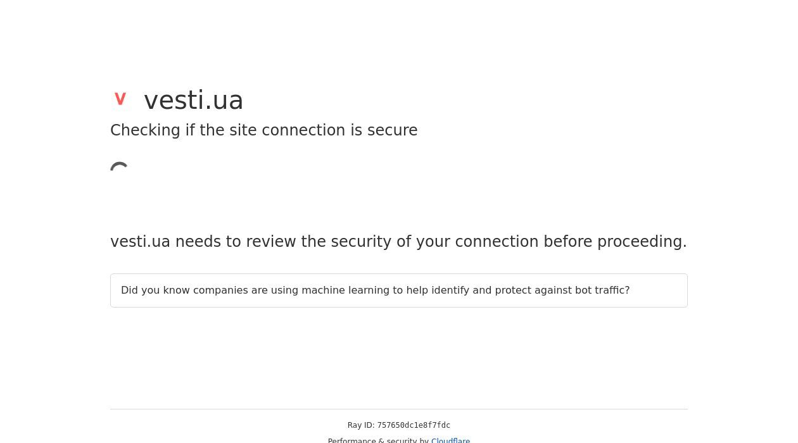This screenshot has width=798, height=443.
Task: Click the horizontal divider above the footer
Action: click(398, 409)
